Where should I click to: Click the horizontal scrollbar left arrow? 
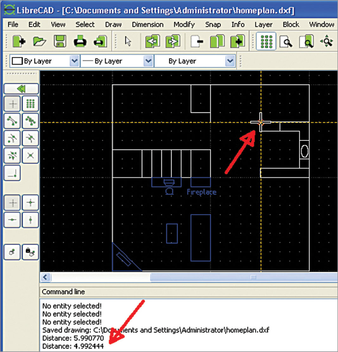pos(46,277)
